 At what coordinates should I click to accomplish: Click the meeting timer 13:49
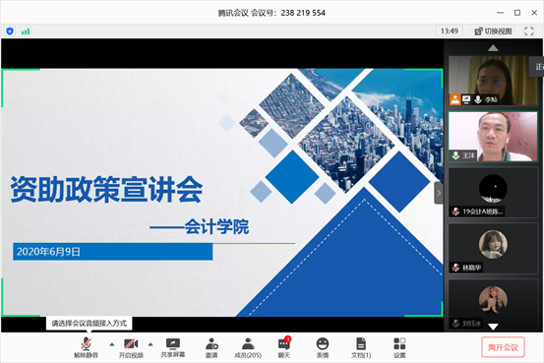[450, 31]
